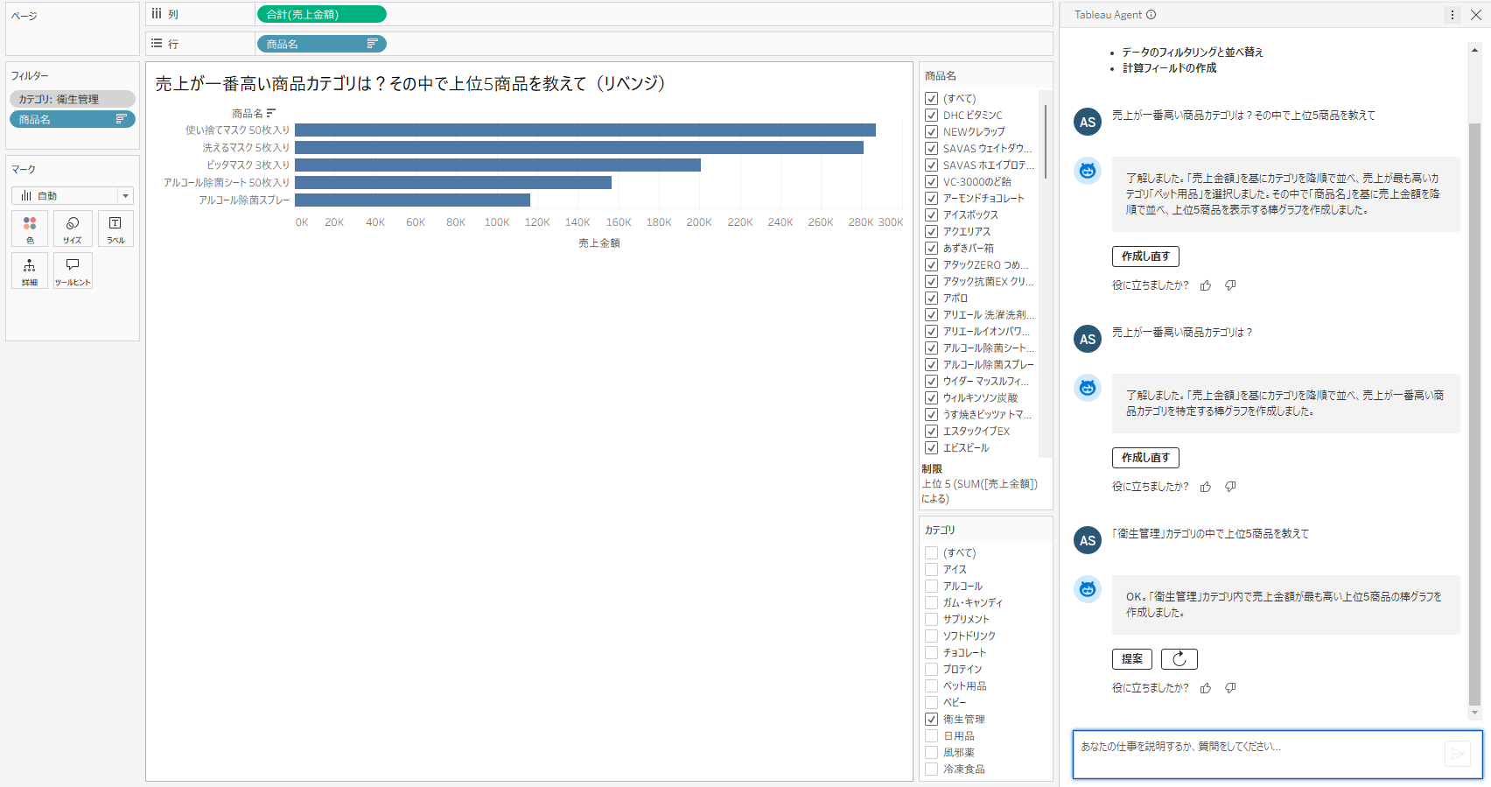Check 冷凍食品 category checkbox
The image size is (1491, 787).
click(x=932, y=769)
